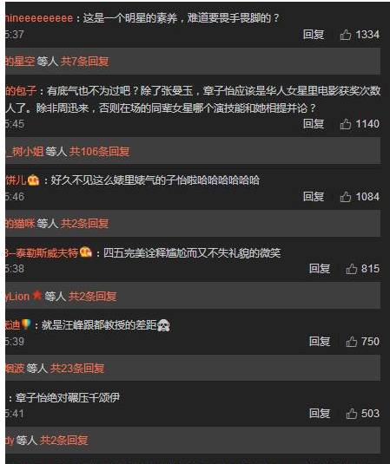Click 回复 on the 张曼玉 comment
390x464 pixels.
pos(314,124)
